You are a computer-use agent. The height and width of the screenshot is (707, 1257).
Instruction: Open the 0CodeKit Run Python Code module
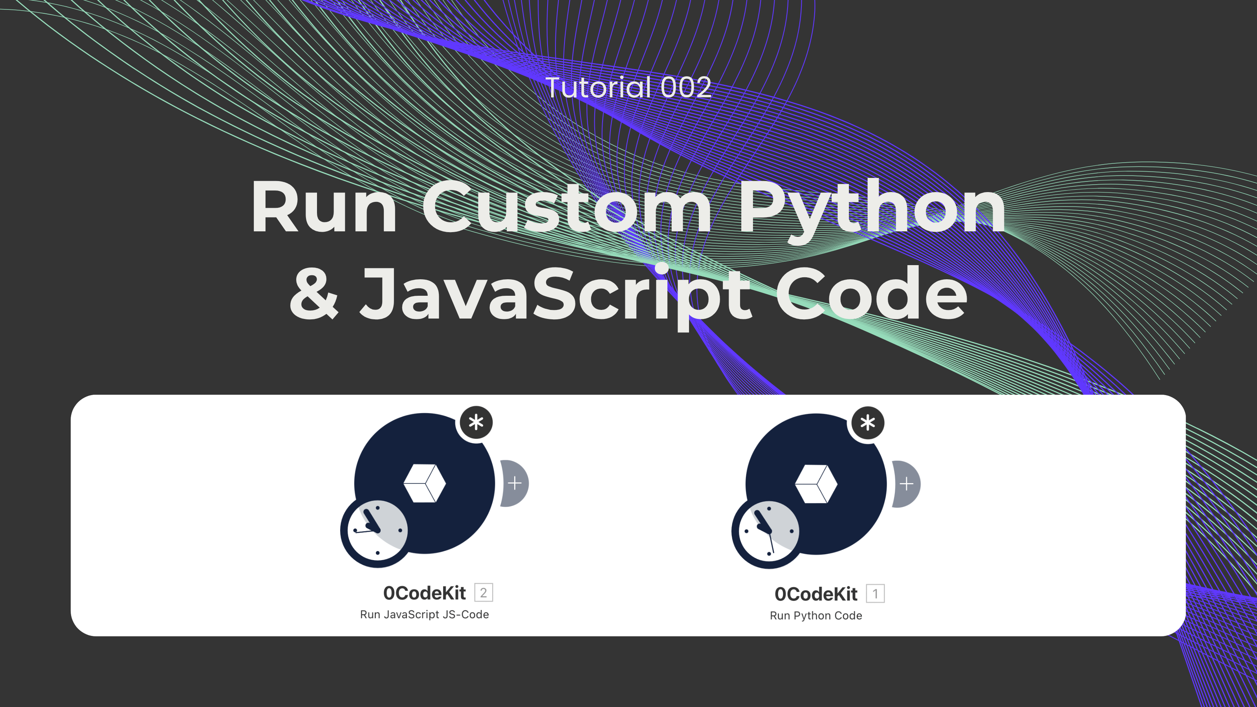pyautogui.click(x=816, y=484)
